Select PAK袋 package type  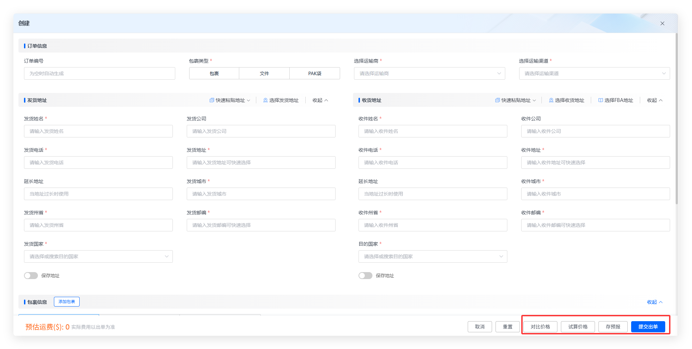(x=315, y=73)
